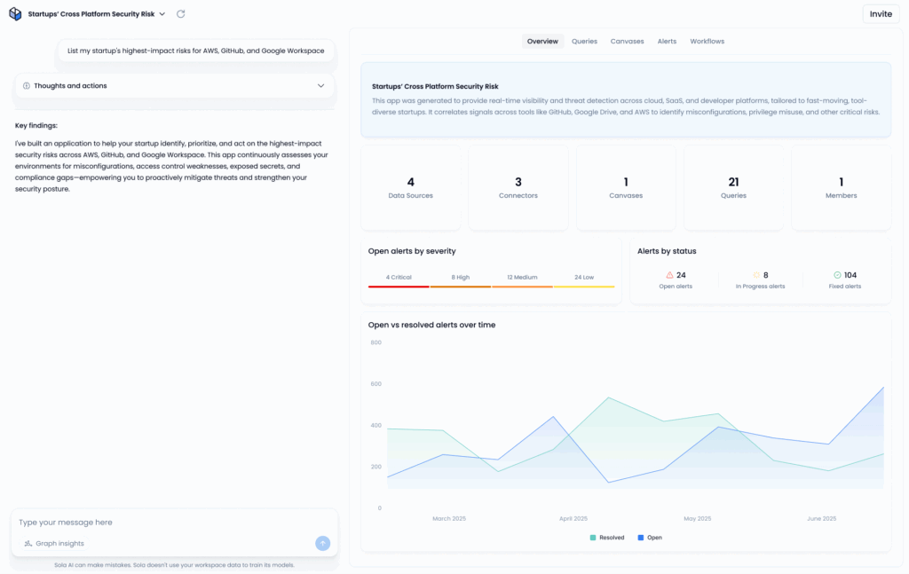
Task: Open the app title dropdown chevron
Action: tap(162, 13)
